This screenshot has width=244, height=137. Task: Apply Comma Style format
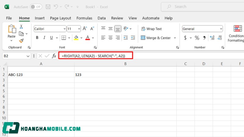204,38
